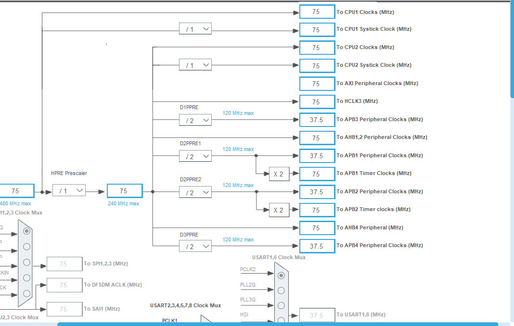Select PCLK2 source in USART1,6 Clock Mux
The width and height of the screenshot is (514, 326).
[x=281, y=275]
